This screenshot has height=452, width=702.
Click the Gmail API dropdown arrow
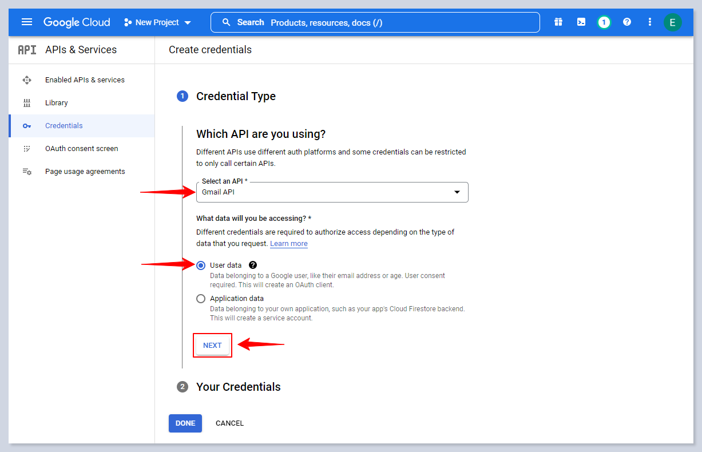click(x=457, y=192)
